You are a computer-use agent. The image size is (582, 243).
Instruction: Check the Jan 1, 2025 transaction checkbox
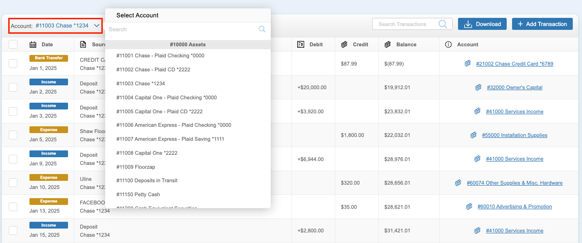(13, 64)
